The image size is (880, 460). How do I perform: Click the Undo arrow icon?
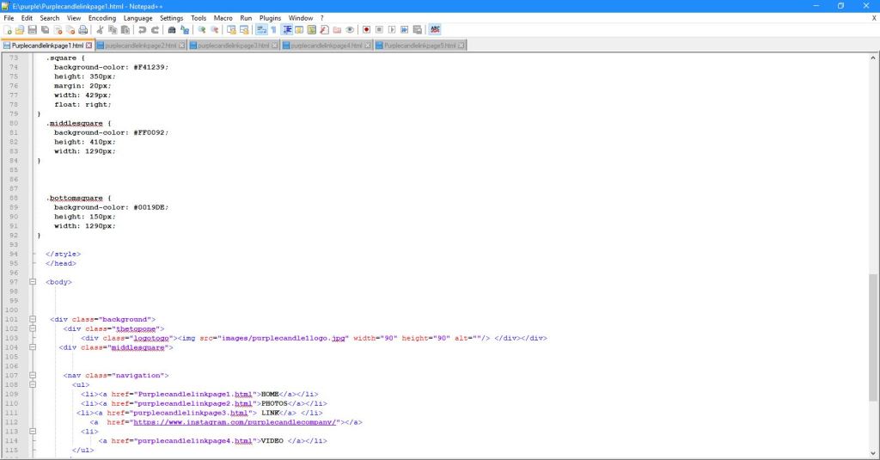[x=143, y=29]
